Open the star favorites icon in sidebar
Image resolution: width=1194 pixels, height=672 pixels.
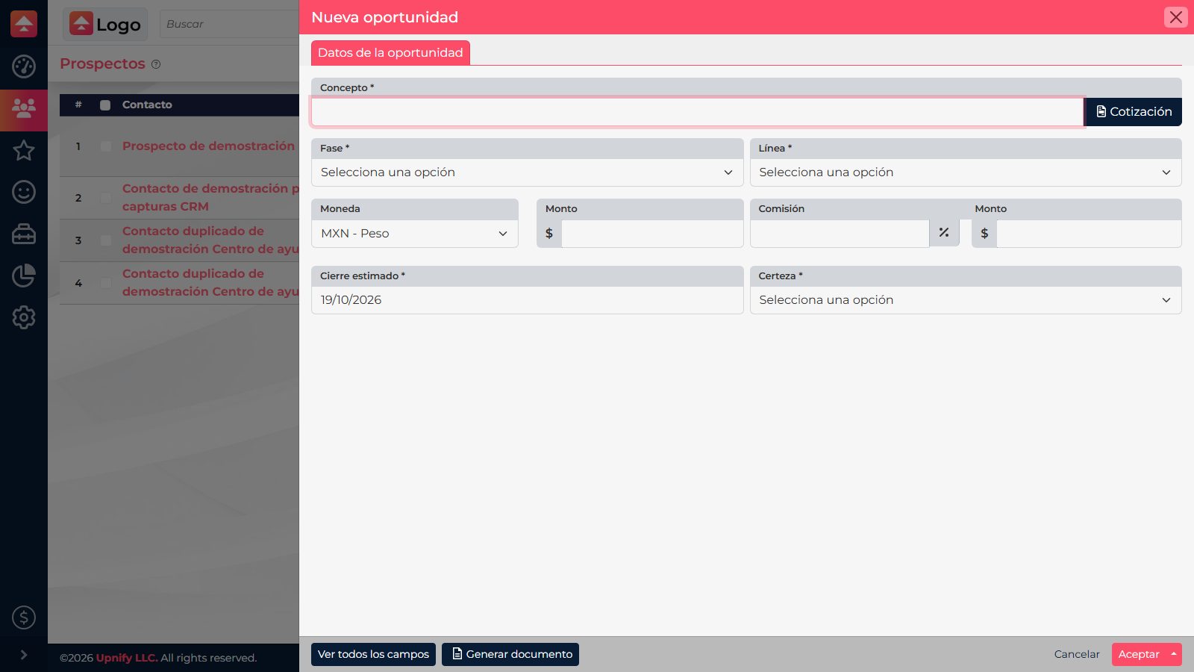pyautogui.click(x=24, y=150)
